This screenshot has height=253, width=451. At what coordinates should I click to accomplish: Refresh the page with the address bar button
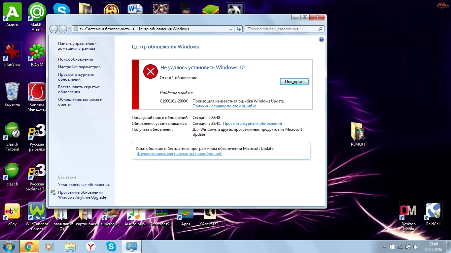(x=238, y=29)
